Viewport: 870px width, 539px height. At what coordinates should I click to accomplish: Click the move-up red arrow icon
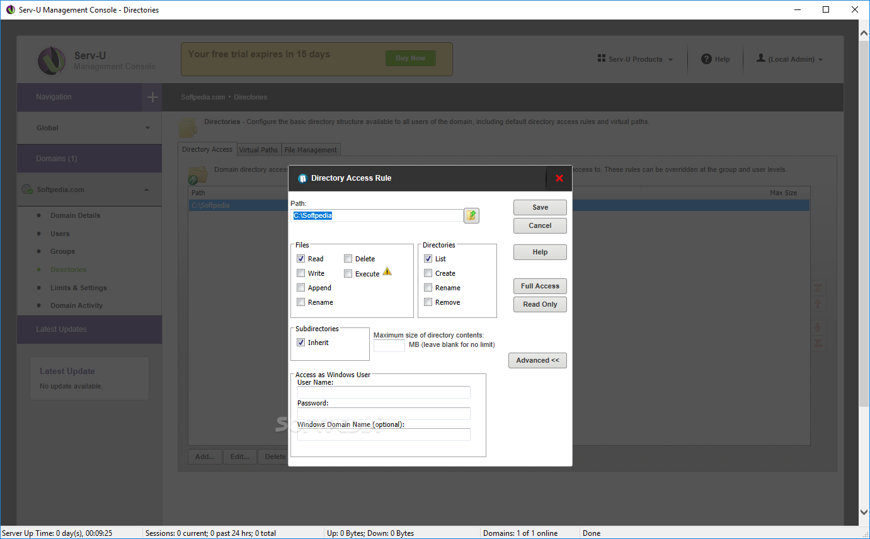click(818, 304)
